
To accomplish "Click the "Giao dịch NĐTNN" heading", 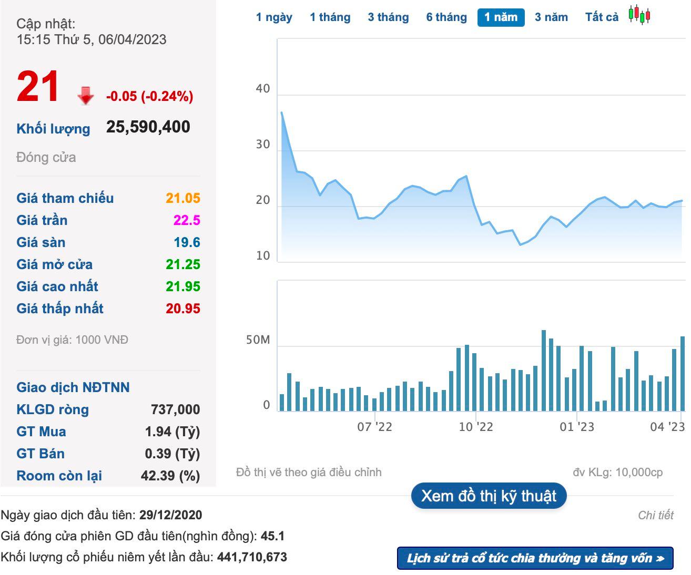I will pos(73,387).
